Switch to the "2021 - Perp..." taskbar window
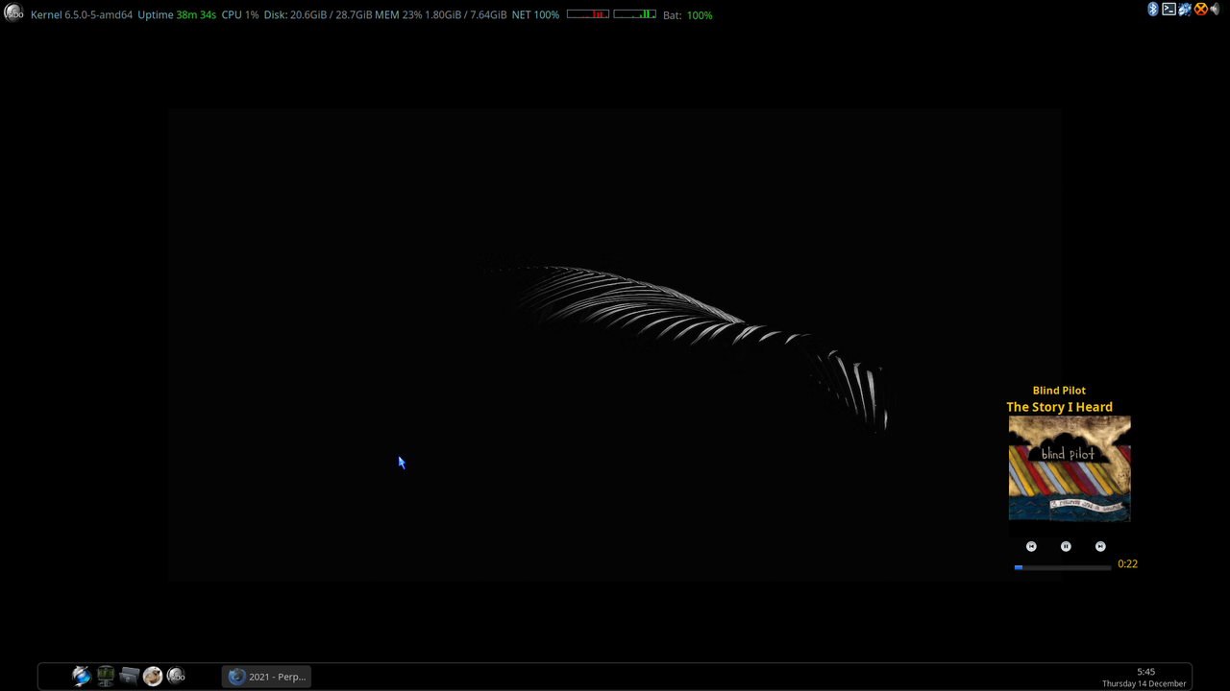The height and width of the screenshot is (691, 1230). click(266, 677)
